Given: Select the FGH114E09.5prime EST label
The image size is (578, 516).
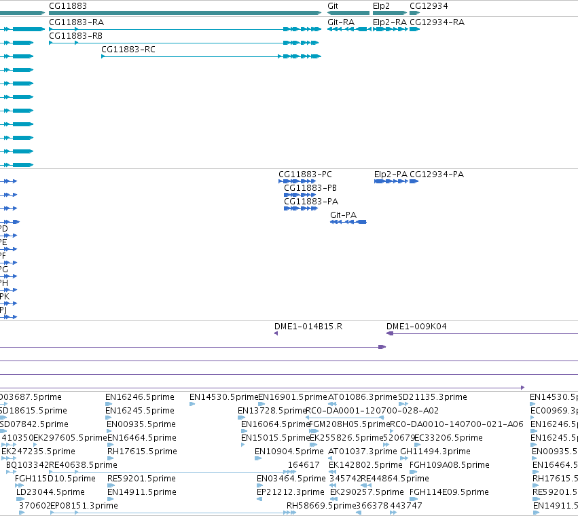Looking at the screenshot, I should coord(449,492).
